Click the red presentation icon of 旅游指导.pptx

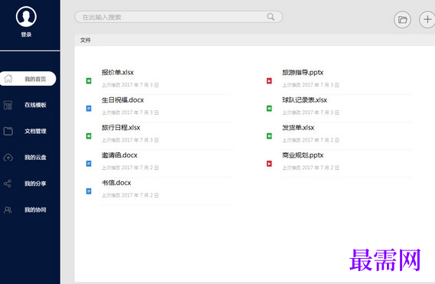[x=269, y=81]
